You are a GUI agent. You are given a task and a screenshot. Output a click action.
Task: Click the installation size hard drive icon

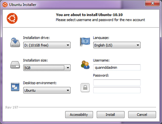pos(15,65)
